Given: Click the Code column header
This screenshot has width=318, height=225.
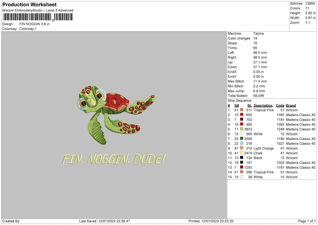Looking at the screenshot, I should (x=280, y=106).
